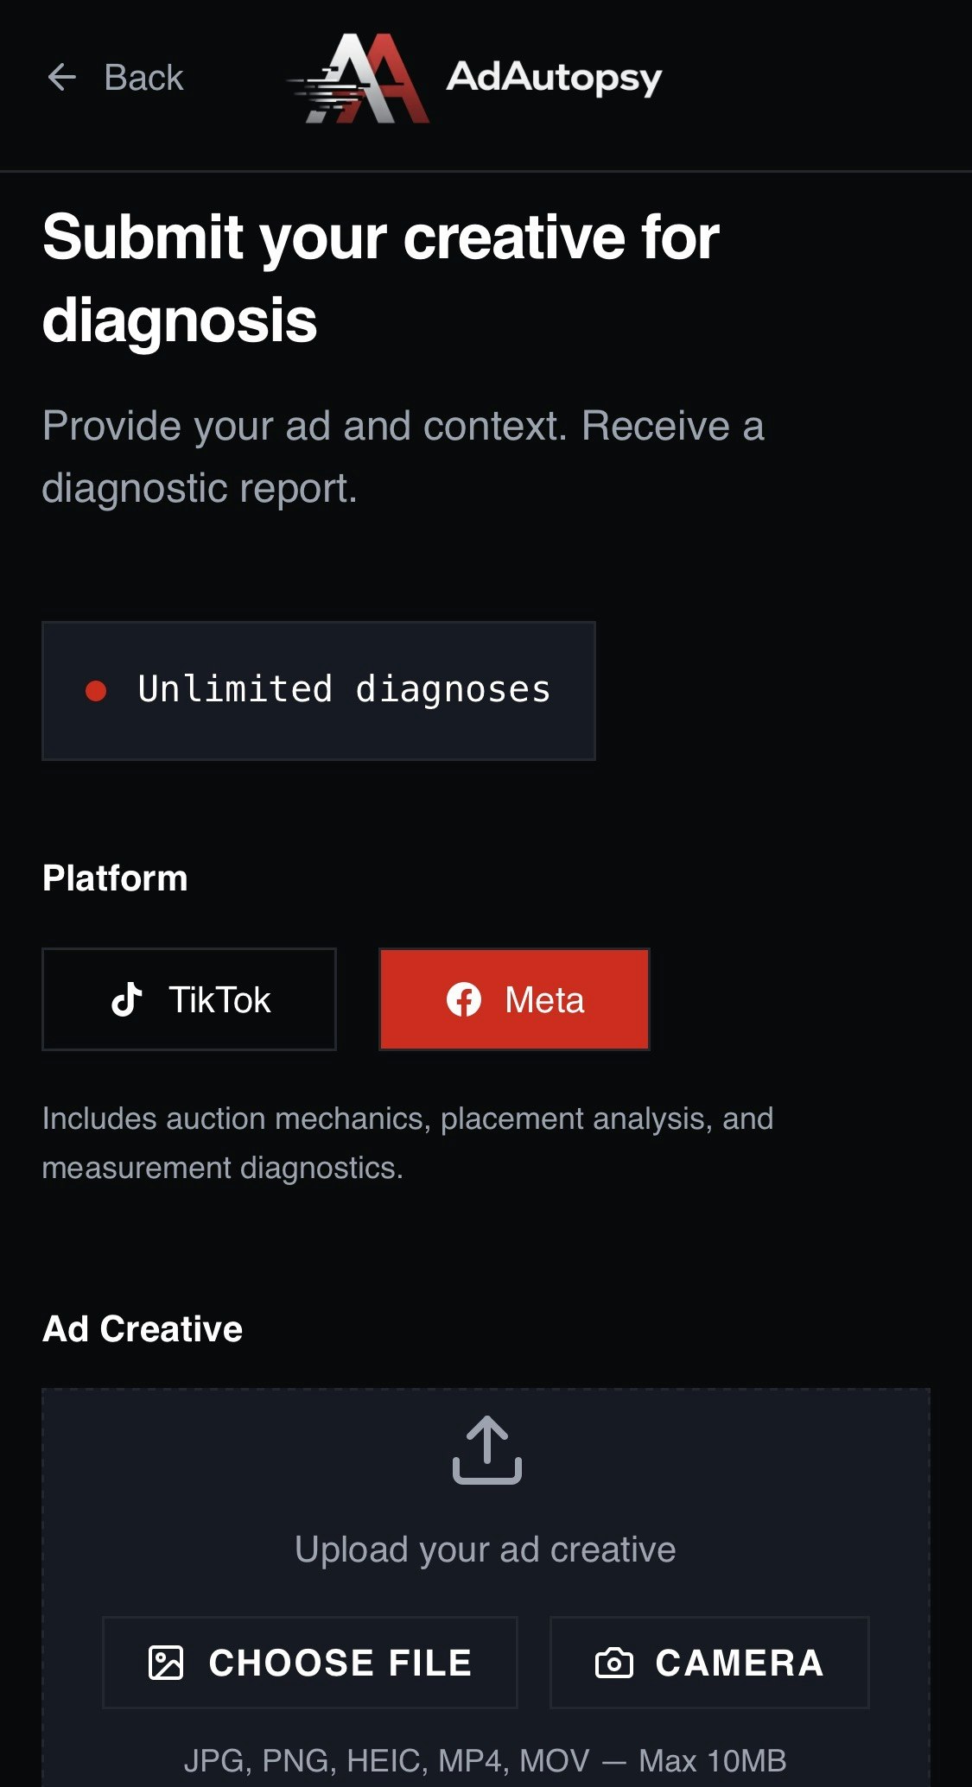Toggle the Unlimited diagnoses badge
The image size is (972, 1787).
coord(320,688)
